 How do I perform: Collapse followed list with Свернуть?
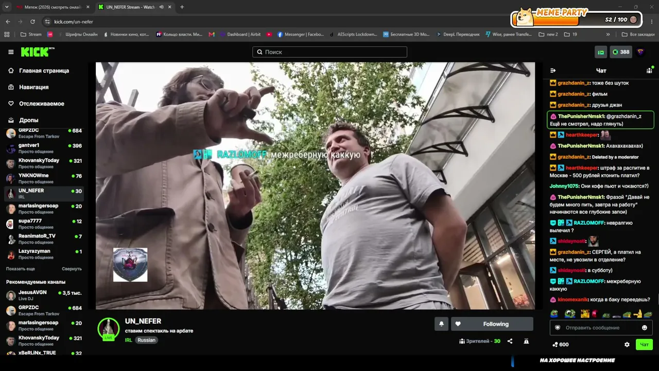(72, 269)
